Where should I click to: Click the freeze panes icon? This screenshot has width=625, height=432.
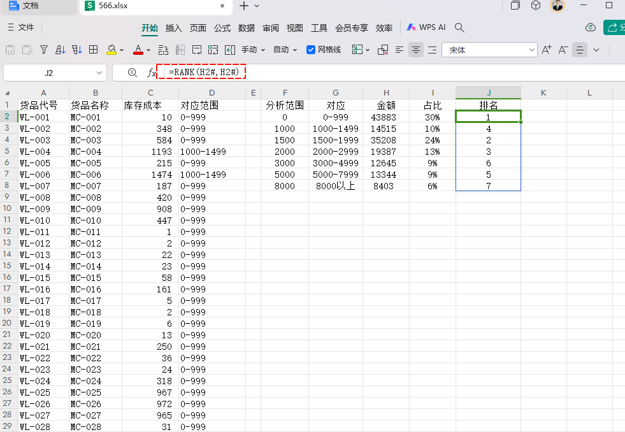(357, 50)
